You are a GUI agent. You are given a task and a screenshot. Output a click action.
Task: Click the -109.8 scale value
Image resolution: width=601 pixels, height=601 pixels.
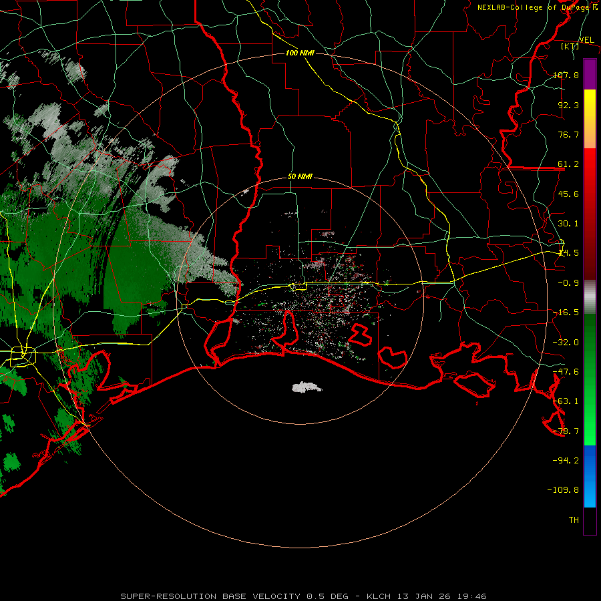tap(563, 490)
